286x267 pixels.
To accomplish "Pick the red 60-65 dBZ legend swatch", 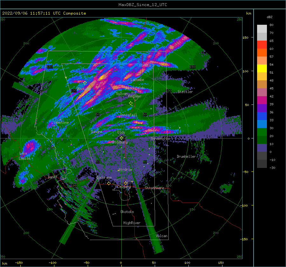I will point(262,45).
